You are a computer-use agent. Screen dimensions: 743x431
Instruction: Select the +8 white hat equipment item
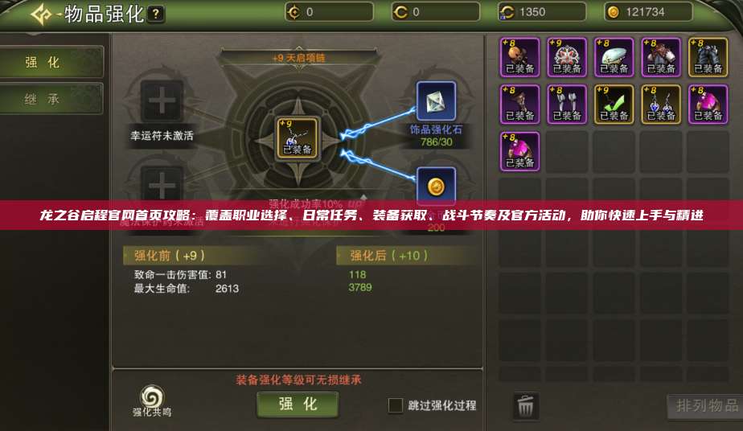(614, 57)
